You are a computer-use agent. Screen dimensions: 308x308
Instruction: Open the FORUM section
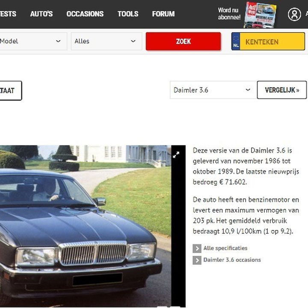163,14
